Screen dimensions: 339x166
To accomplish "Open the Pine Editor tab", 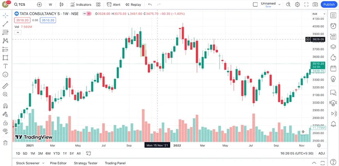I will coord(58,163).
